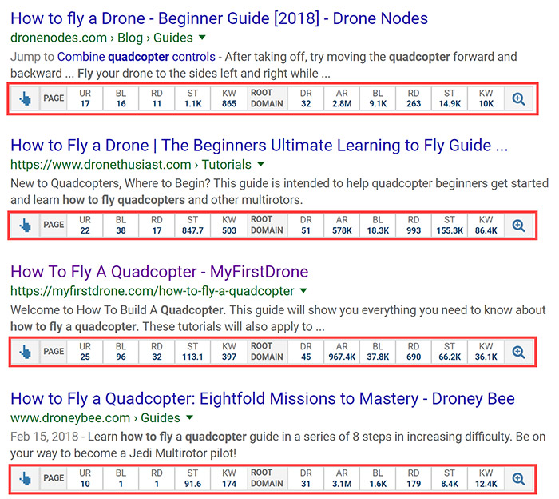The image size is (559, 499).
Task: Click the dronenodes.com › Blog › Guides URL
Action: click(101, 38)
